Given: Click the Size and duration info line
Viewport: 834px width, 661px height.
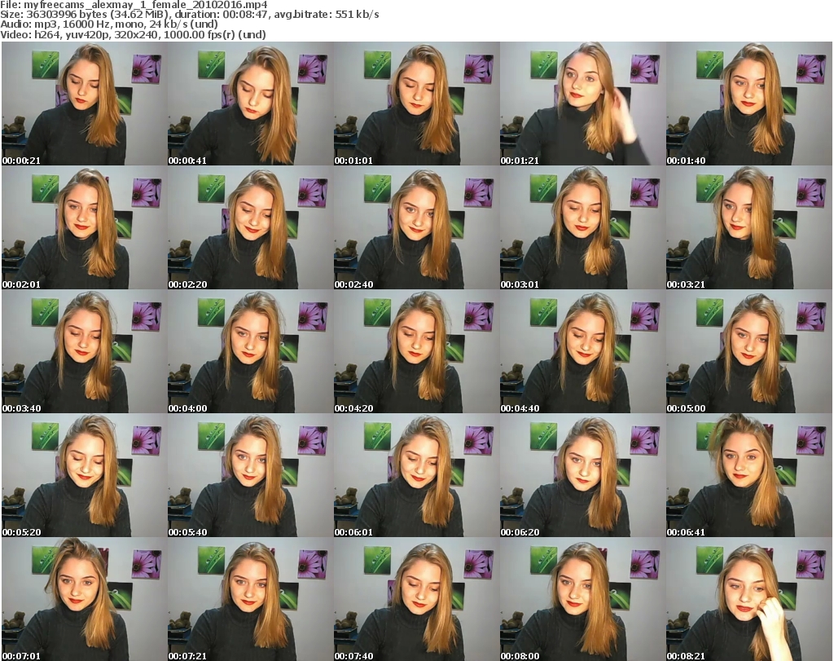Looking at the screenshot, I should tap(190, 15).
